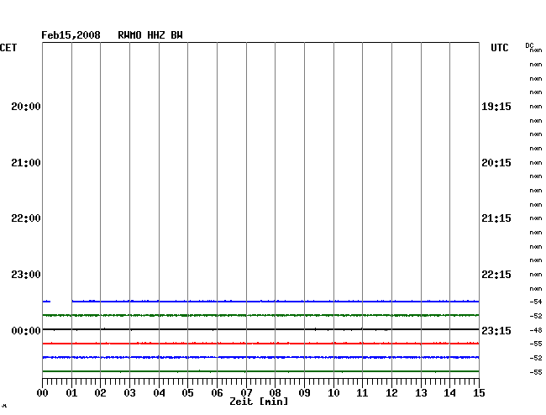Click the "CET" time zone label
Image resolution: width=546 pixels, height=415 pixels.
coord(8,48)
